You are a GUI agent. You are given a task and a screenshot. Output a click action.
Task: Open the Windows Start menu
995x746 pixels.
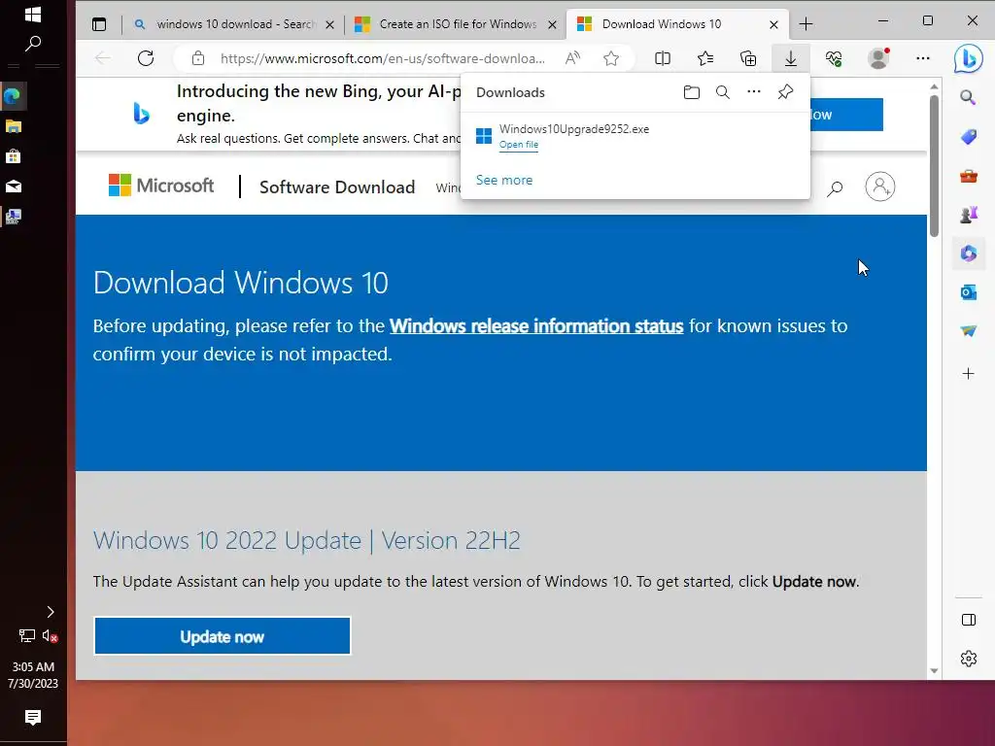(x=33, y=14)
